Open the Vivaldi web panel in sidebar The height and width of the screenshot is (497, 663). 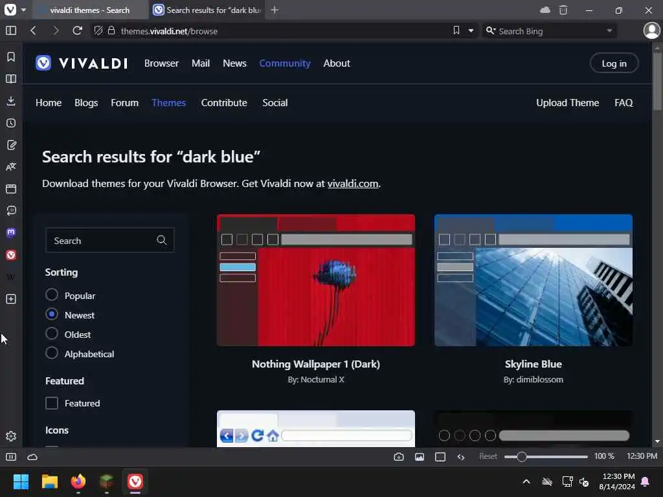[11, 255]
